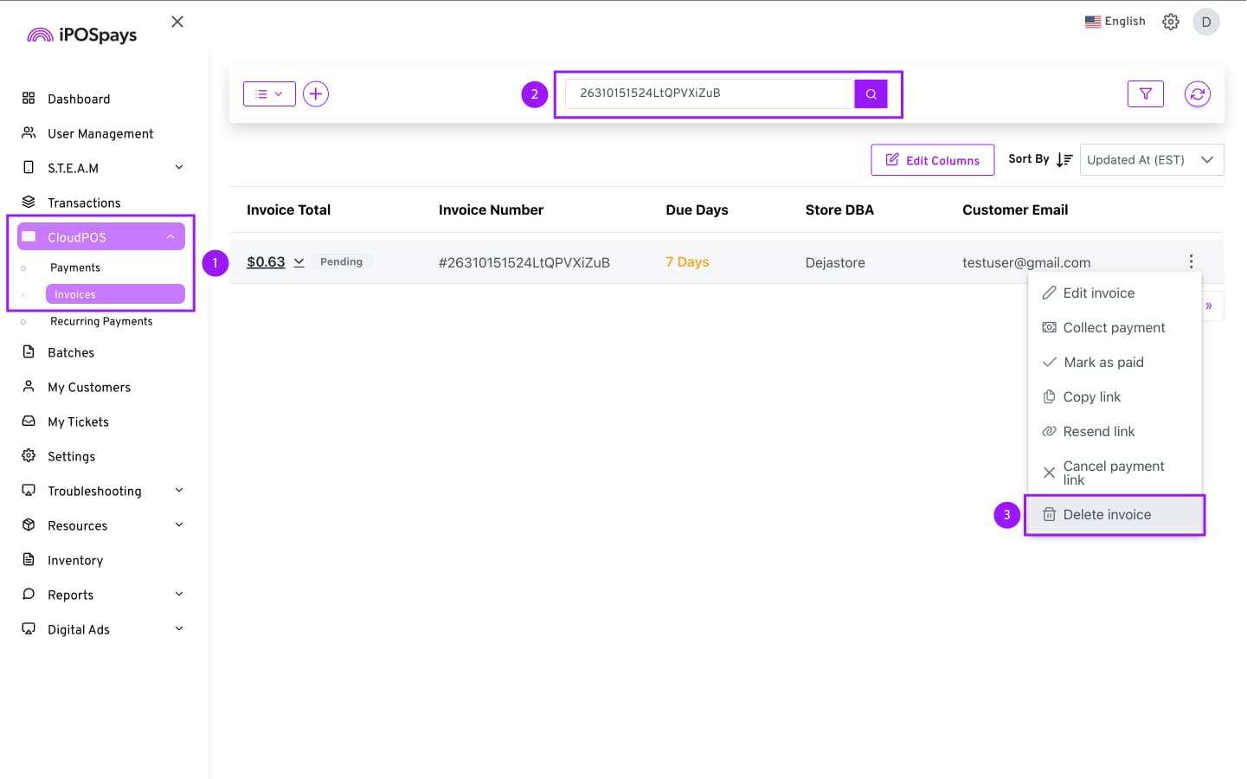Expand the $0.63 invoice total chevron
Image resolution: width=1247 pixels, height=779 pixels.
click(299, 261)
